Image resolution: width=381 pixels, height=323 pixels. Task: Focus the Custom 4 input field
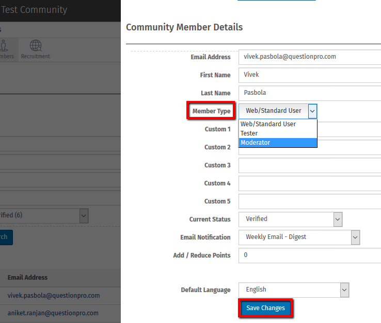(x=310, y=183)
